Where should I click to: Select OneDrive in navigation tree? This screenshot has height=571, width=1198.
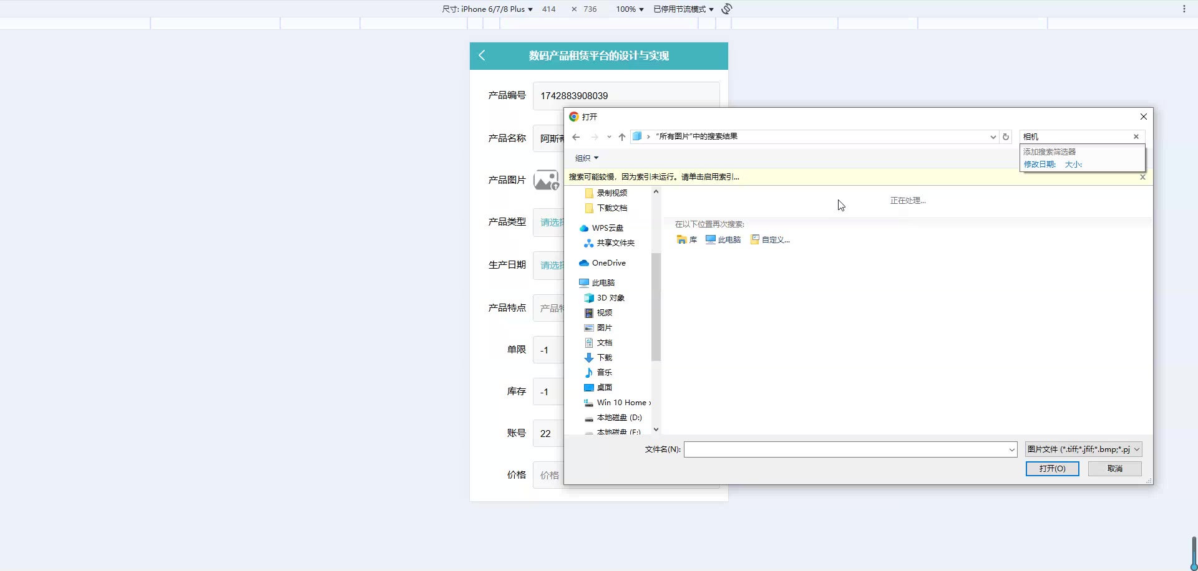[x=608, y=263]
